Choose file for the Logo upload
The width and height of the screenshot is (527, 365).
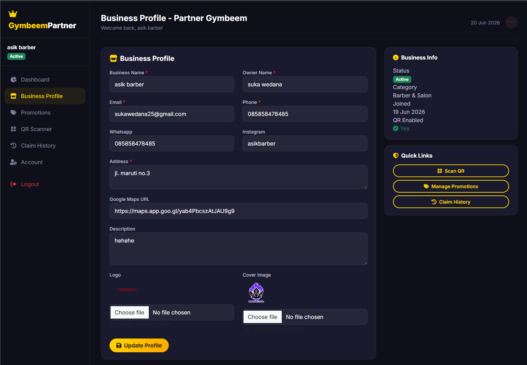click(130, 312)
